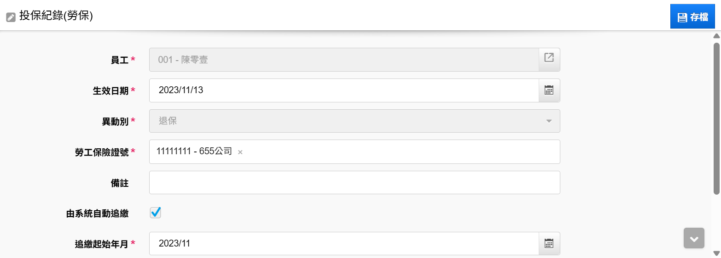Click the 員工 field 001 - 陳零壹
The width and height of the screenshot is (721, 258).
[x=344, y=60]
